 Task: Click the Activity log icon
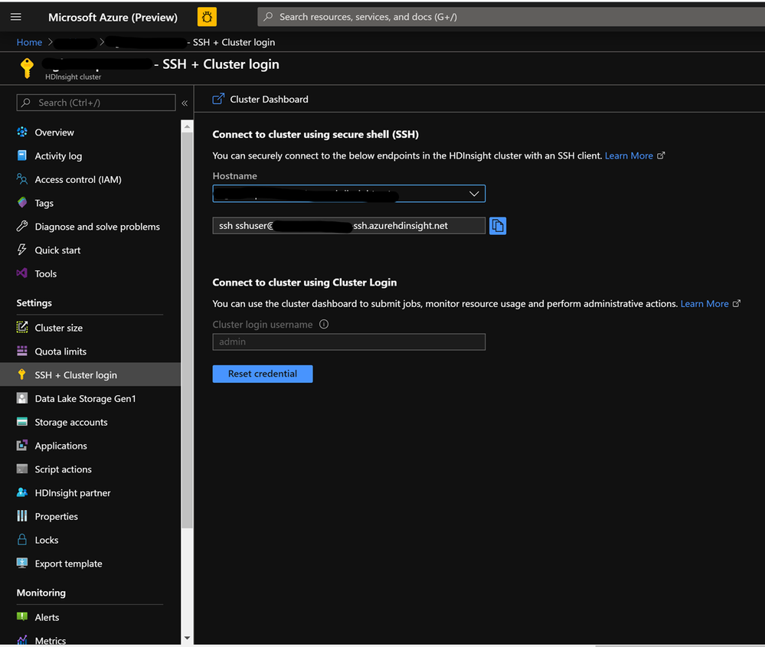tap(22, 155)
